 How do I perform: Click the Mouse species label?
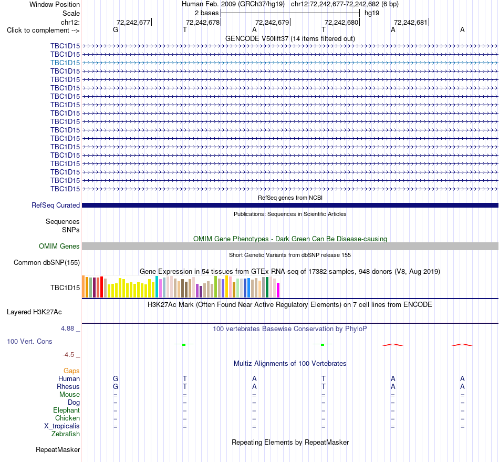[69, 395]
